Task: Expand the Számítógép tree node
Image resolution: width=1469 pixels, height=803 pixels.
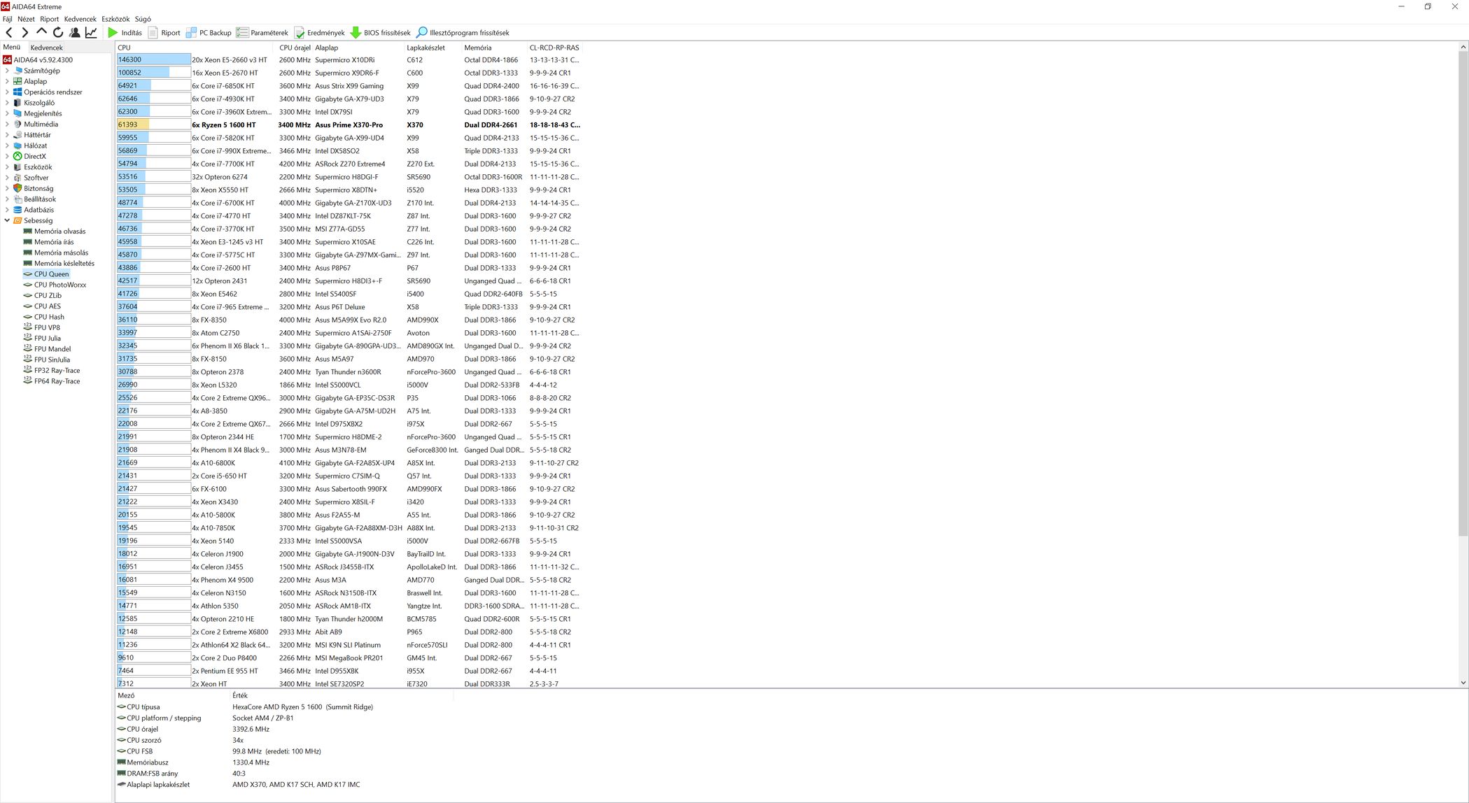Action: click(7, 71)
